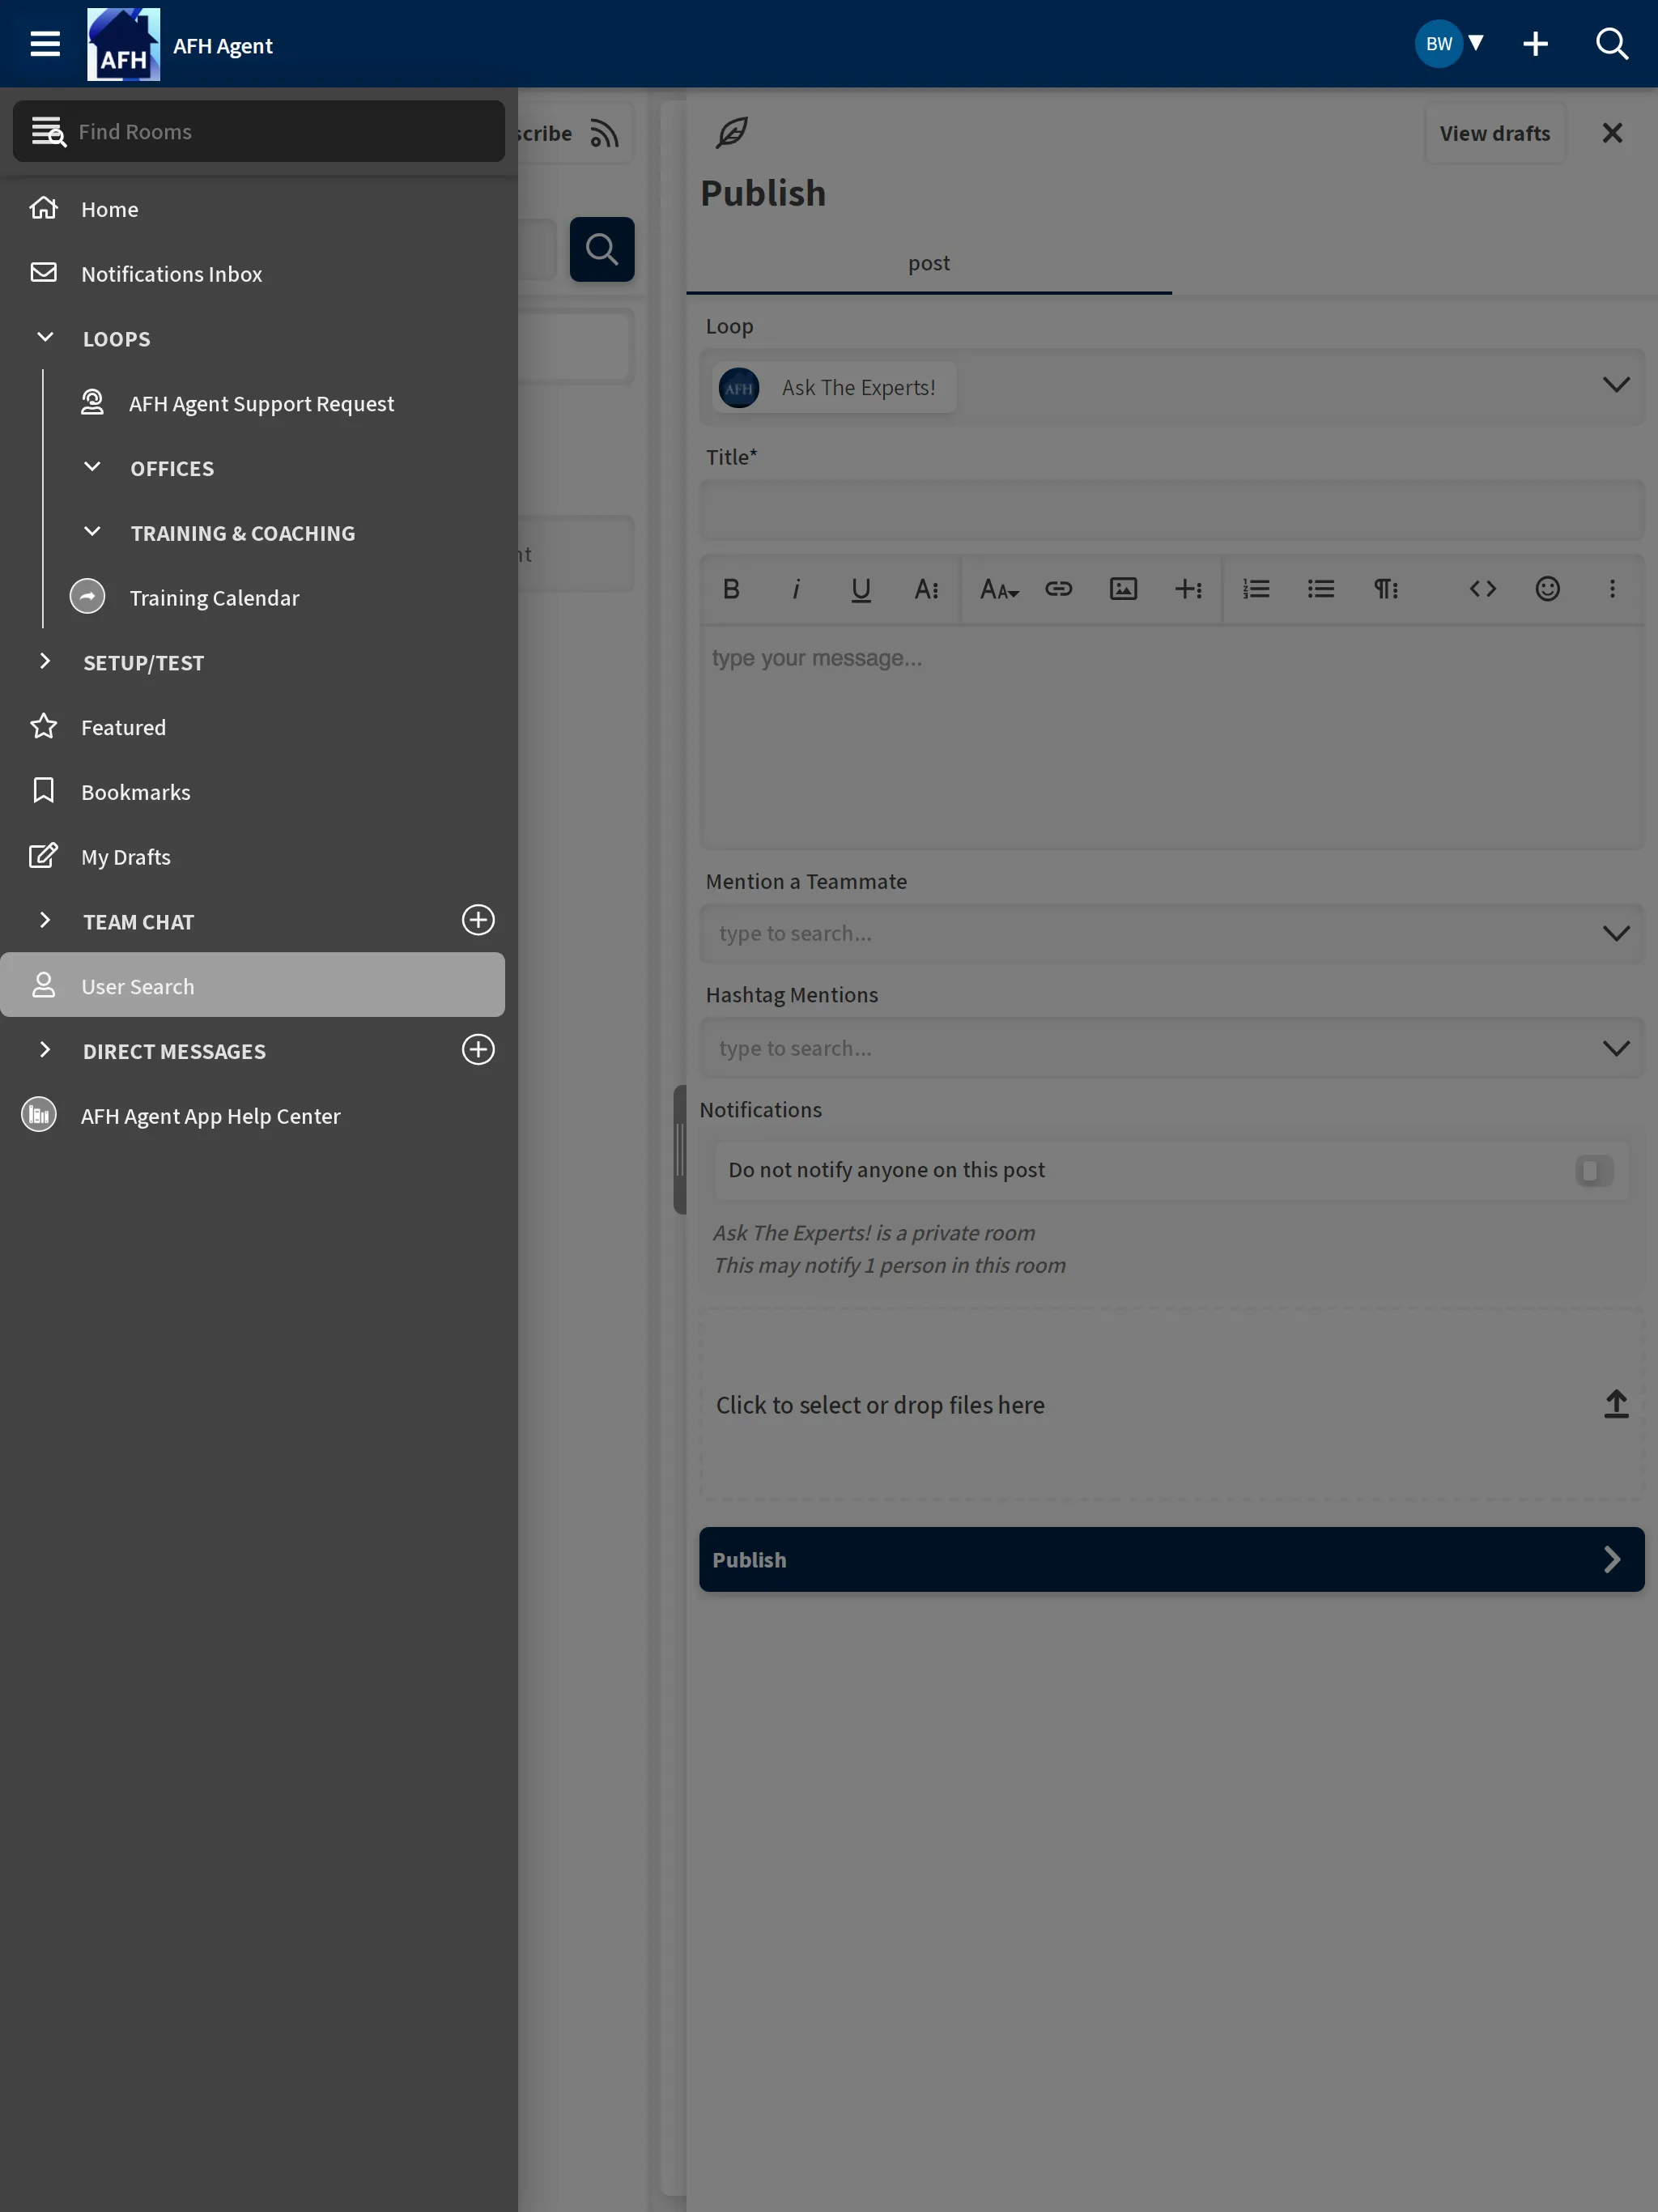Screen dimensions: 1658x2212
Task: Create an ordered numbered list
Action: tap(1256, 589)
